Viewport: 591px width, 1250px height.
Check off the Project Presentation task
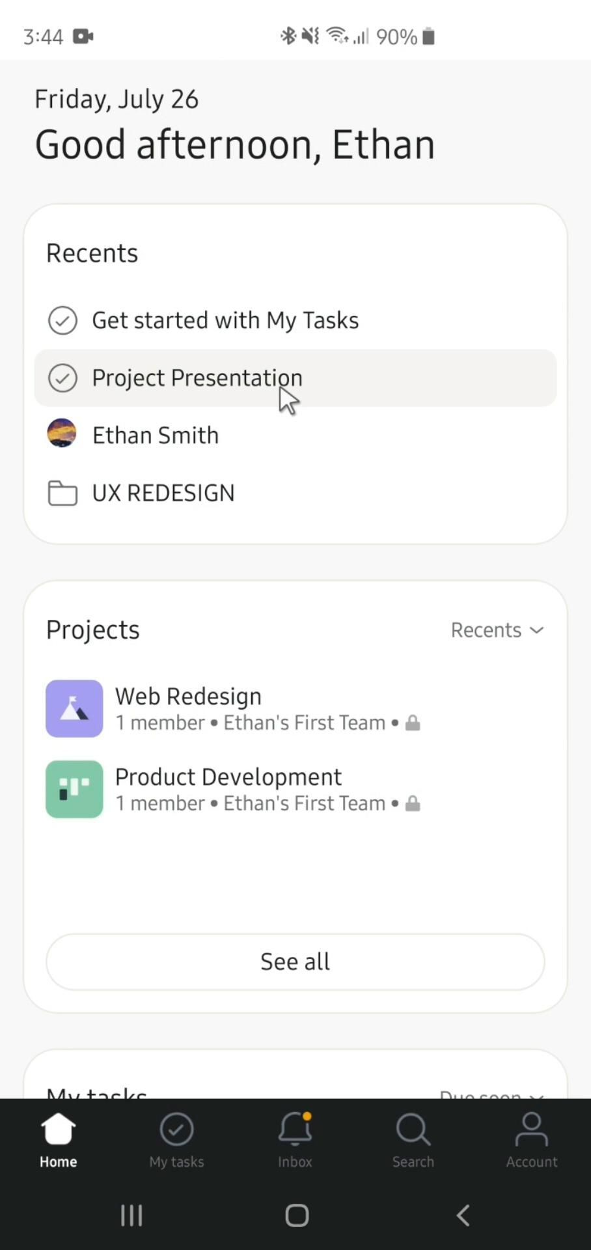(x=62, y=378)
